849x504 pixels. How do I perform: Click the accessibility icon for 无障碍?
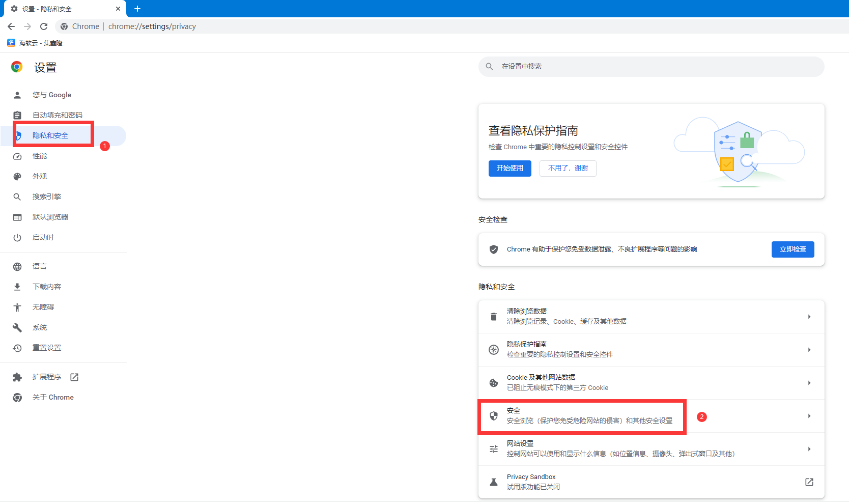point(17,307)
